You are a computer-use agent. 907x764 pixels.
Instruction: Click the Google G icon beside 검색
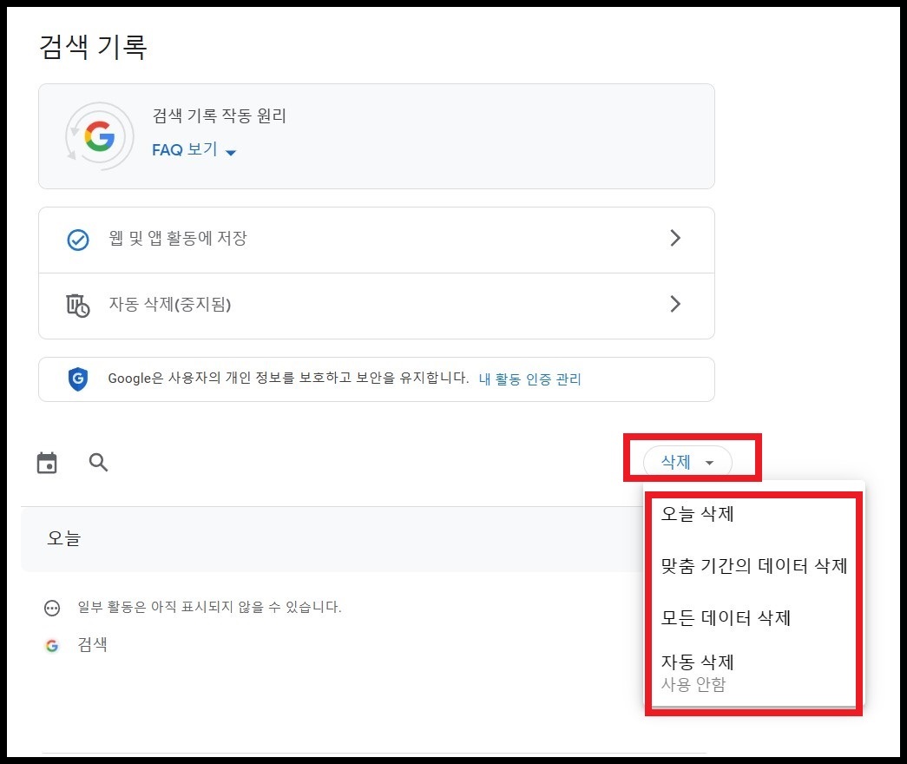tap(51, 645)
